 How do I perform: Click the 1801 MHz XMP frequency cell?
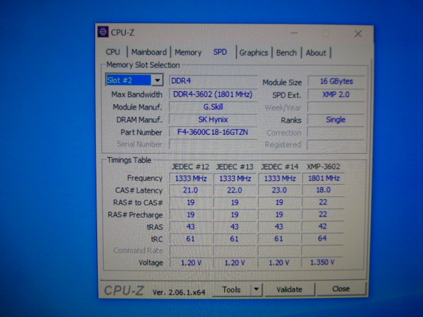323,178
